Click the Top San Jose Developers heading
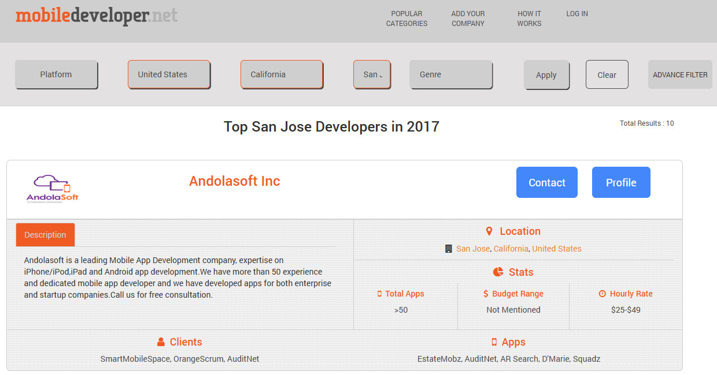Image resolution: width=717 pixels, height=375 pixels. [331, 126]
